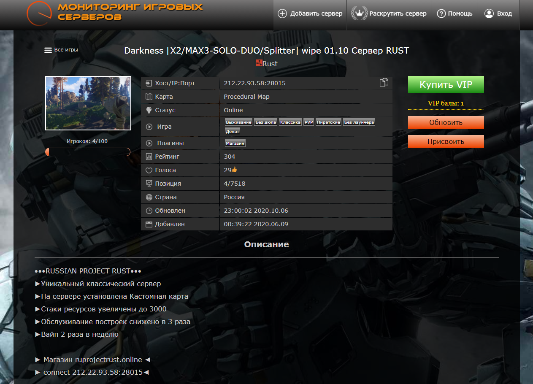Open the Все игры menu
The width and height of the screenshot is (533, 384).
tap(65, 50)
